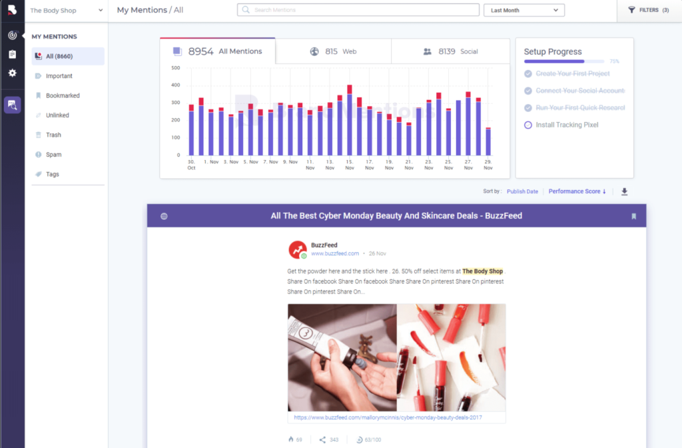
Task: Click the Setup Progress bar
Action: pos(563,61)
